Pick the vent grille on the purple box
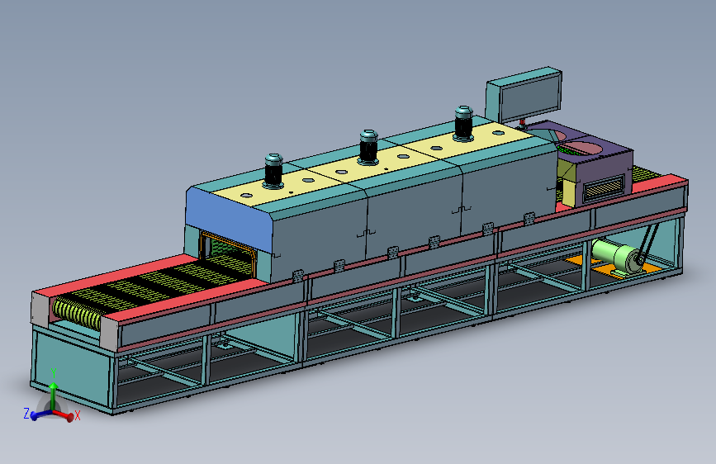 (x=603, y=188)
